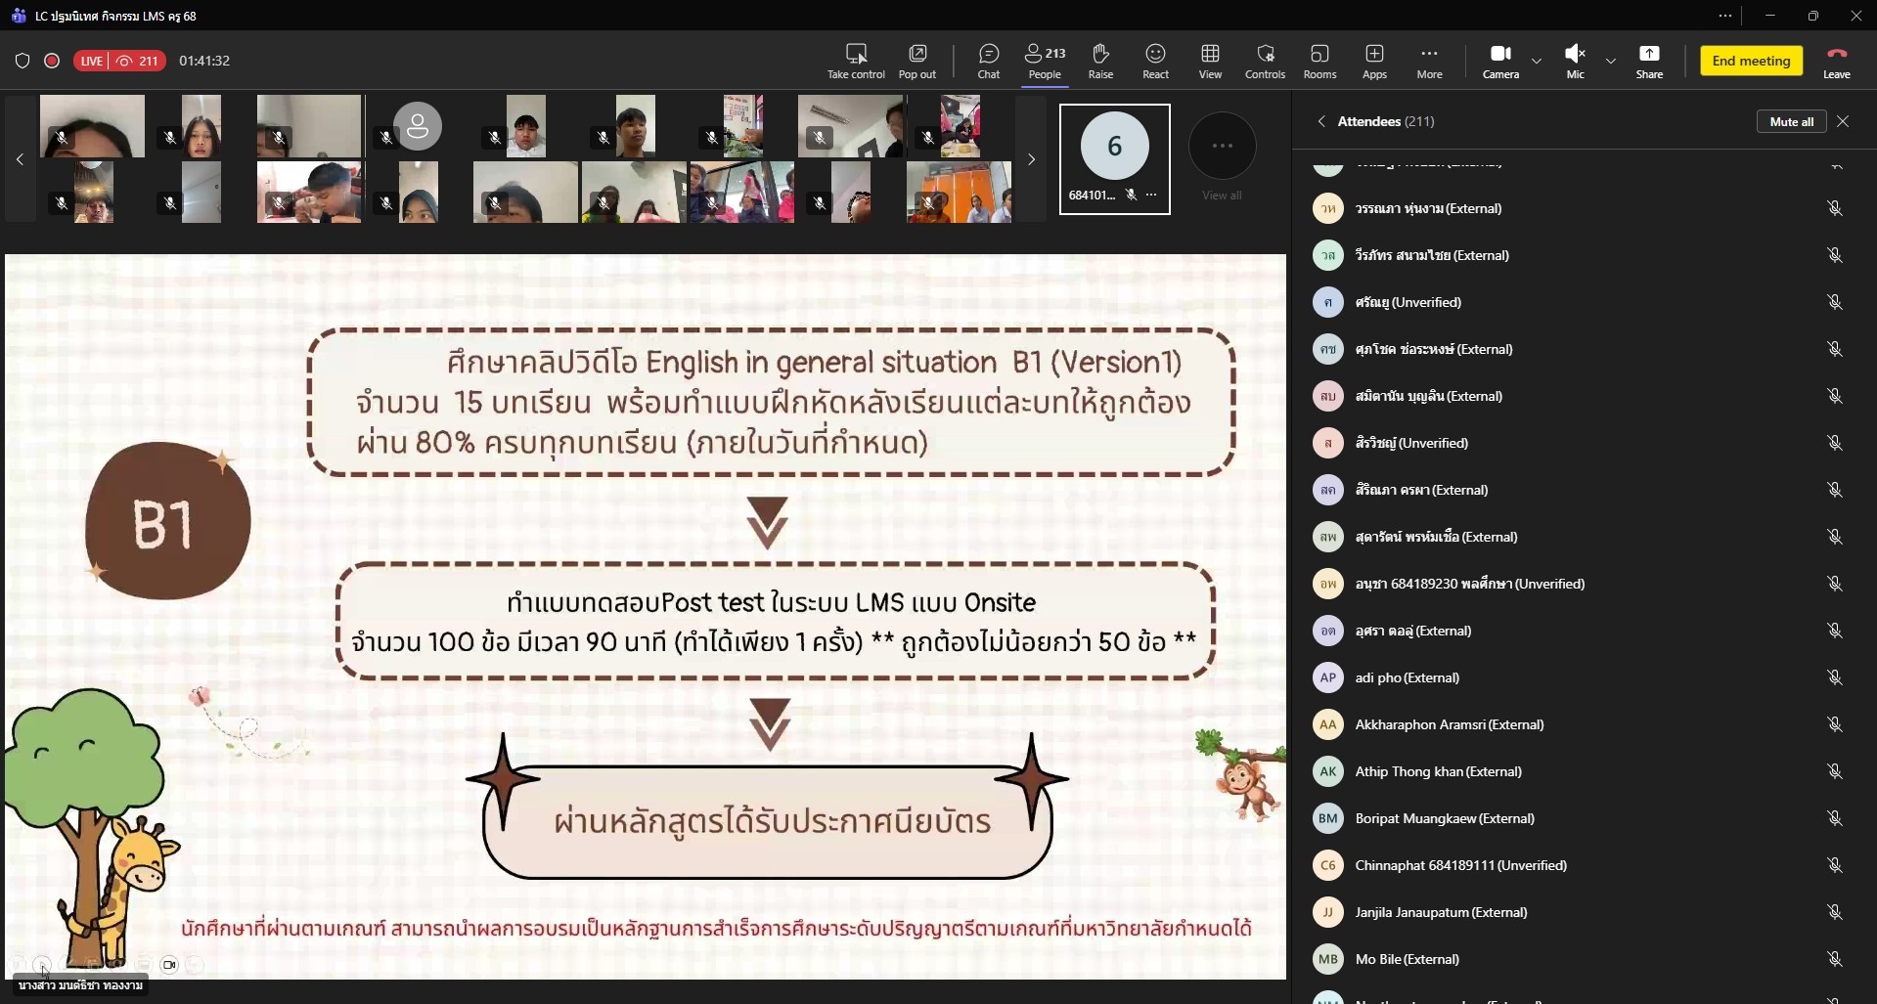Open the React emoji menu
Viewport: 1877px width, 1004px height.
coord(1155,60)
